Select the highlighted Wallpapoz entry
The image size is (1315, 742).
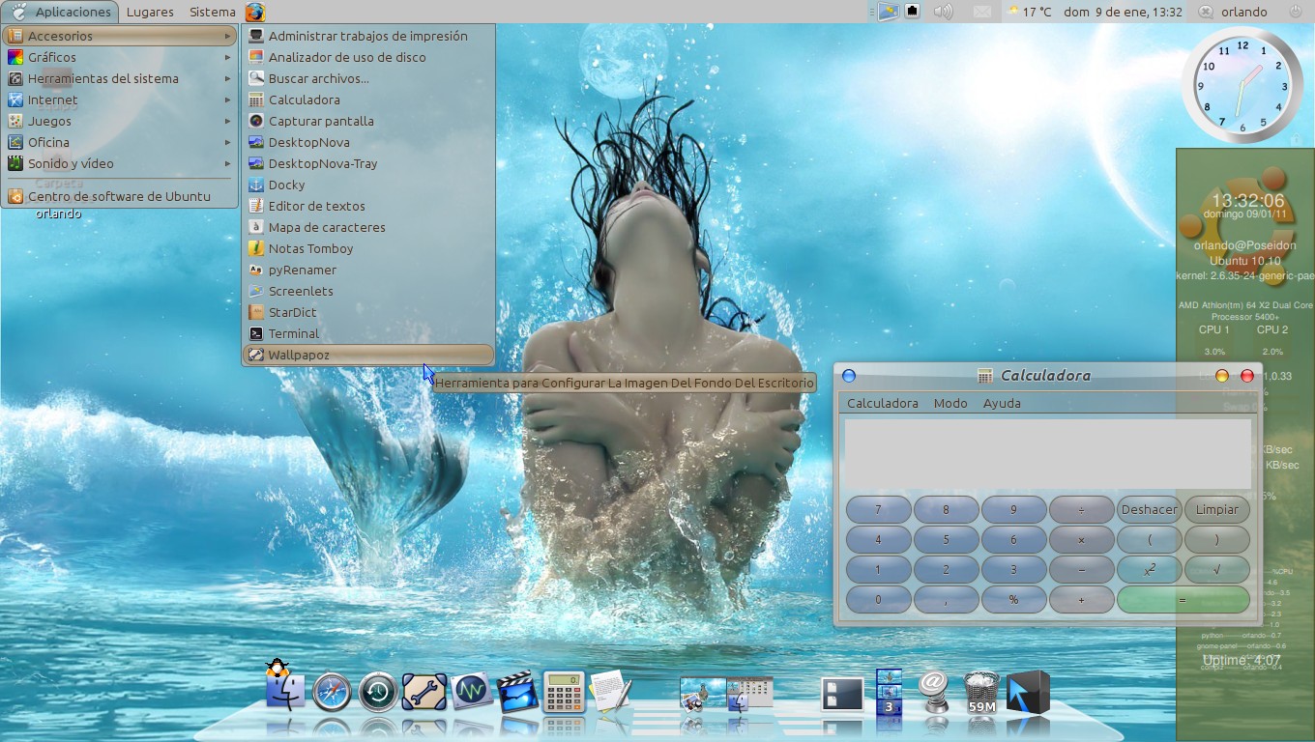[368, 355]
